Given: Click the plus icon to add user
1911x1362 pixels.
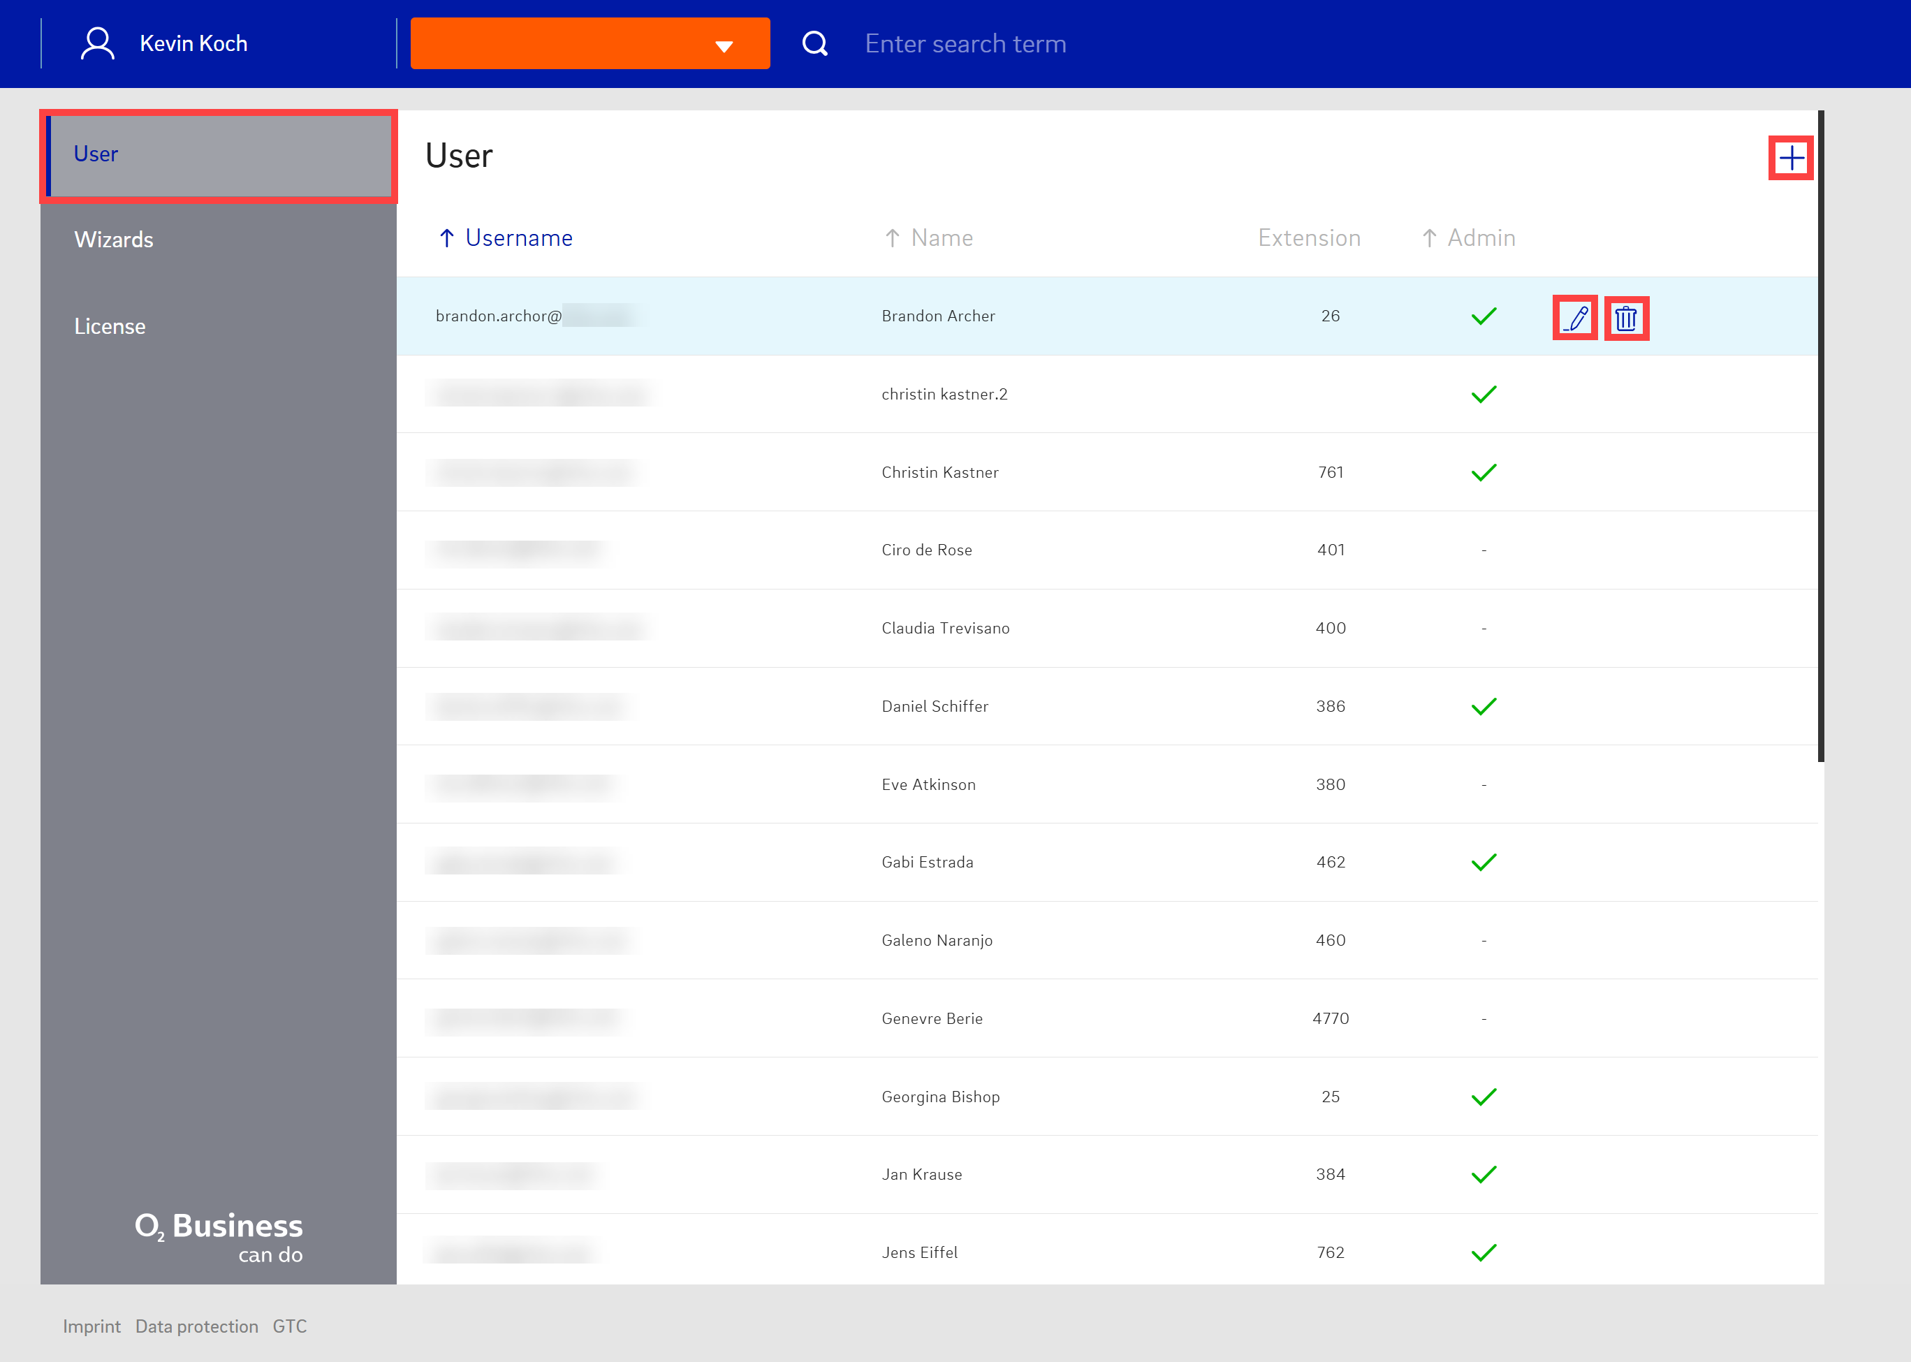Looking at the screenshot, I should point(1790,158).
